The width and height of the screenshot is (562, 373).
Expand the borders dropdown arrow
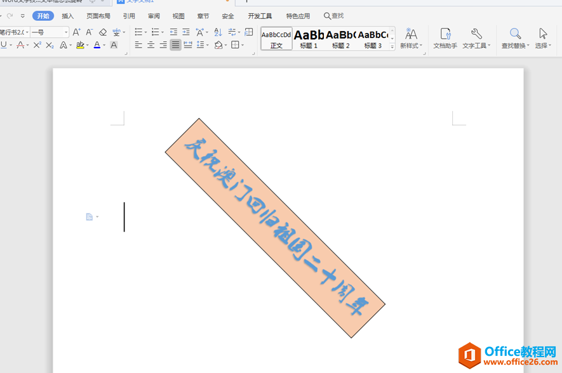point(243,45)
